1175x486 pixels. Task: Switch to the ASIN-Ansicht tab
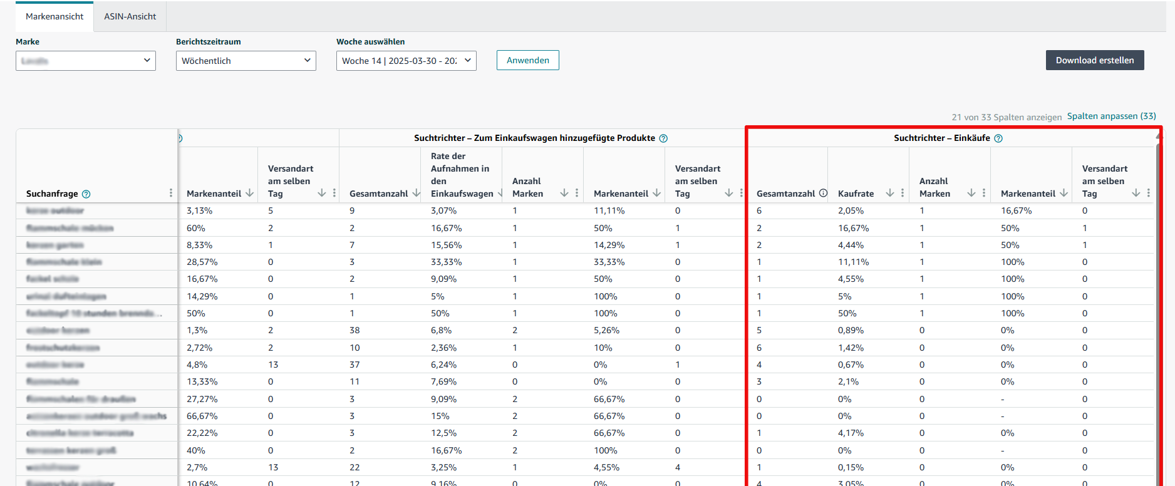(x=130, y=16)
